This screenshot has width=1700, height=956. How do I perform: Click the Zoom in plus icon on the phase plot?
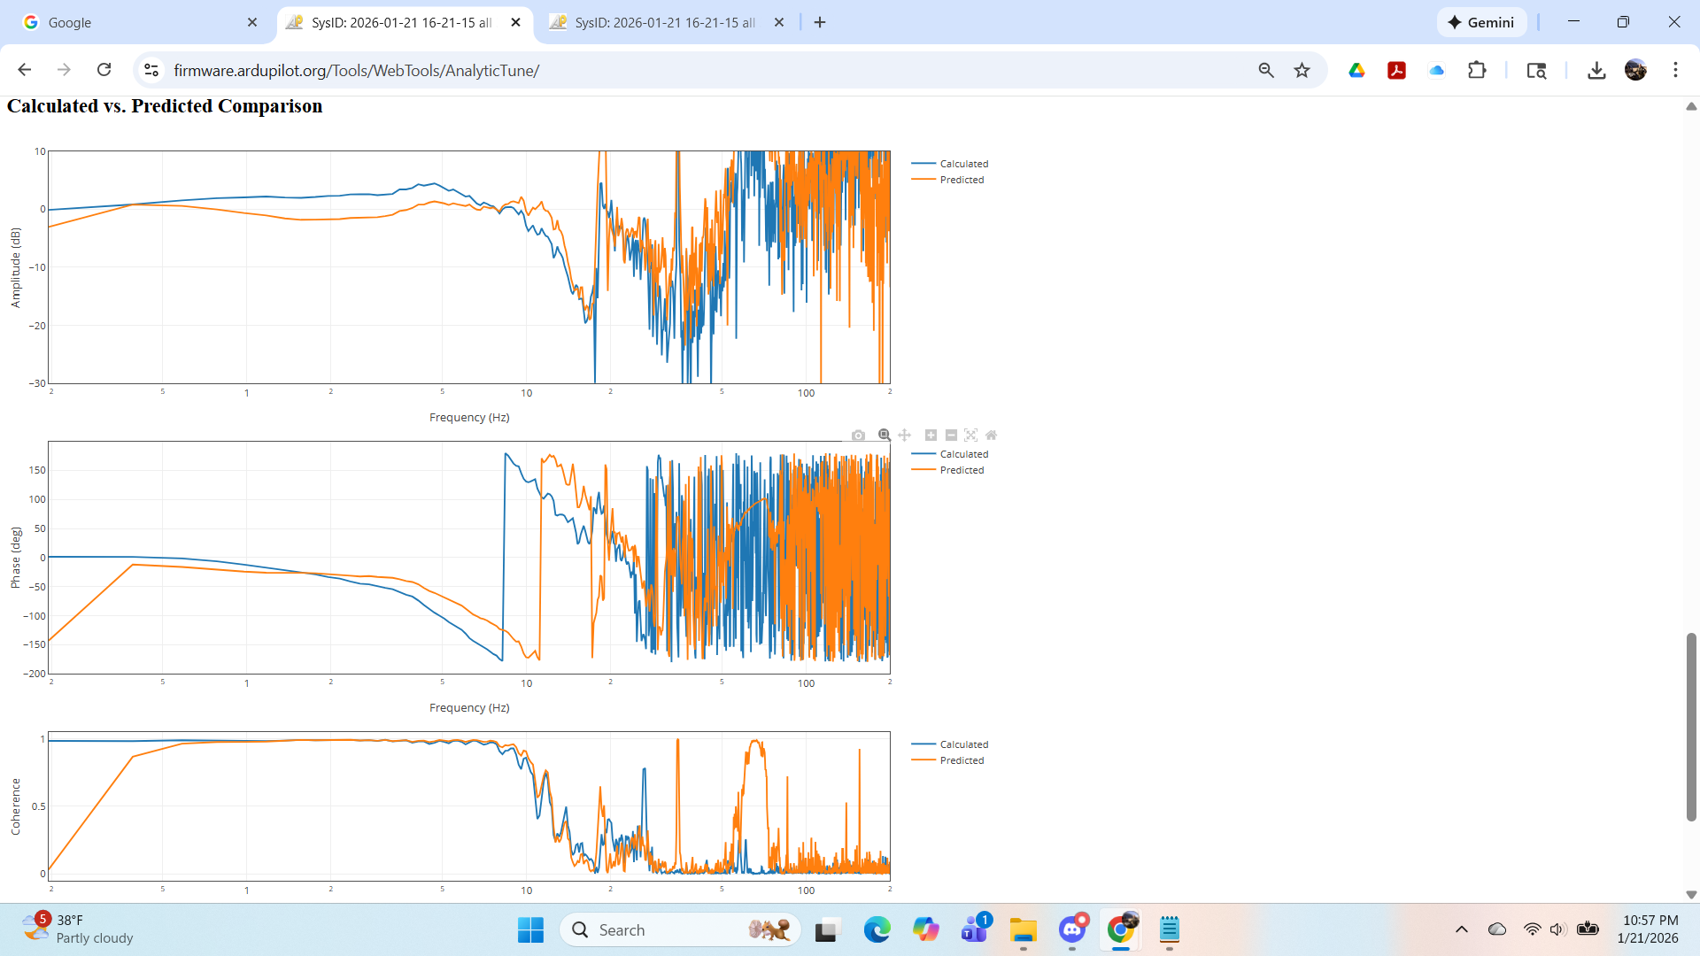[x=931, y=436]
